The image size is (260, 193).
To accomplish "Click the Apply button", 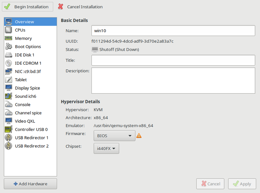I will click(x=242, y=184).
